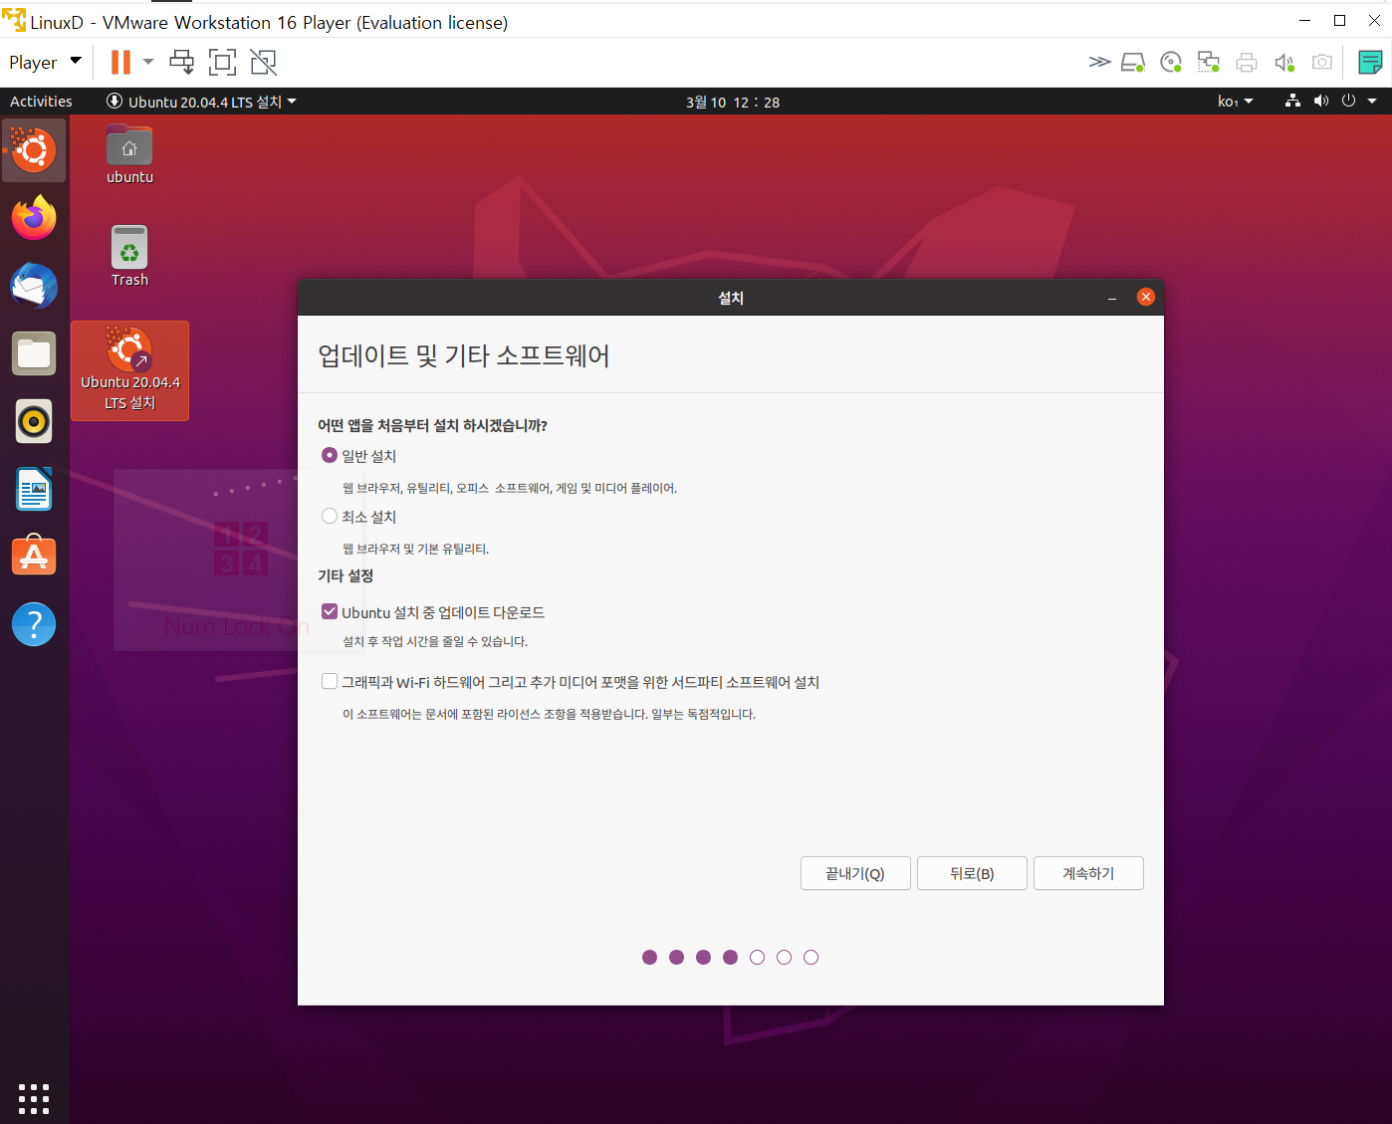Minimize the 설치 installer window

click(x=1112, y=298)
